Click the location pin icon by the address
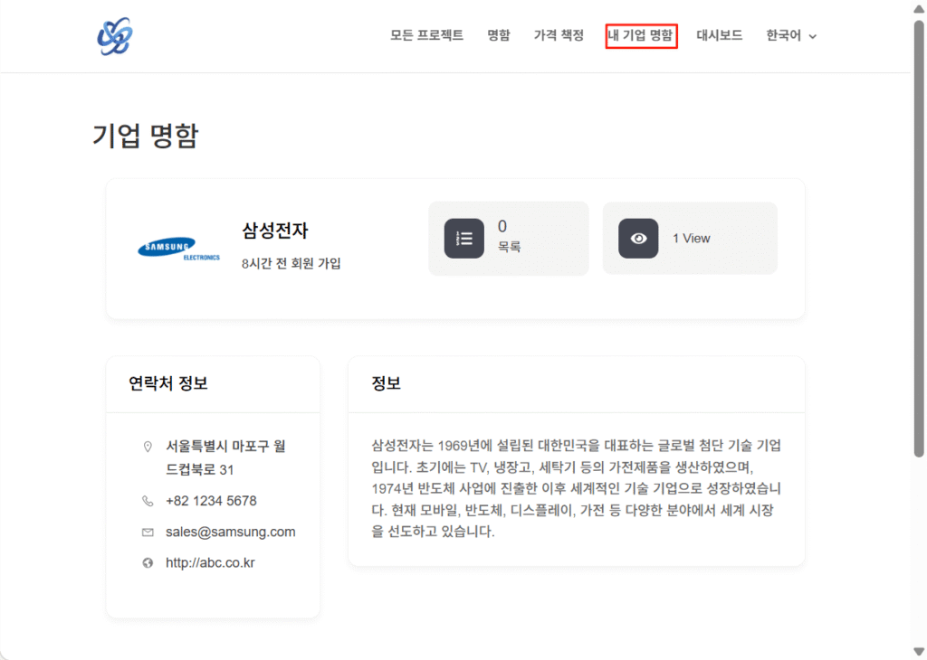Image resolution: width=927 pixels, height=660 pixels. tap(148, 447)
